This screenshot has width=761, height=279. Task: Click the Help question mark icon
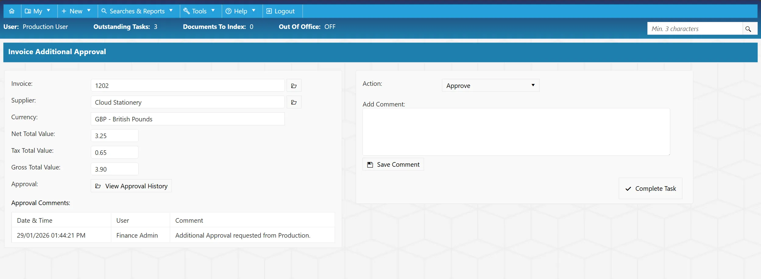click(x=228, y=11)
